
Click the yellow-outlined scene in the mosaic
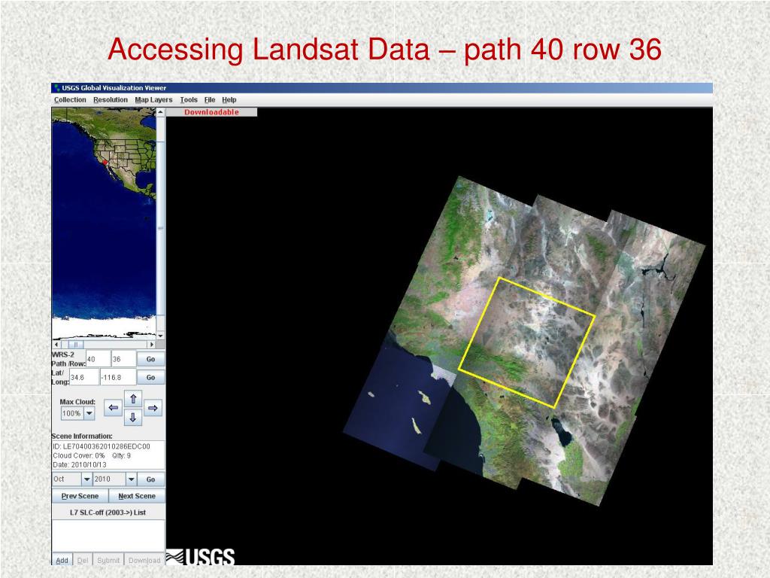point(527,342)
